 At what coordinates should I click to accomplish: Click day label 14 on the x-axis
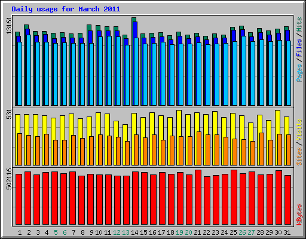pyautogui.click(x=134, y=232)
